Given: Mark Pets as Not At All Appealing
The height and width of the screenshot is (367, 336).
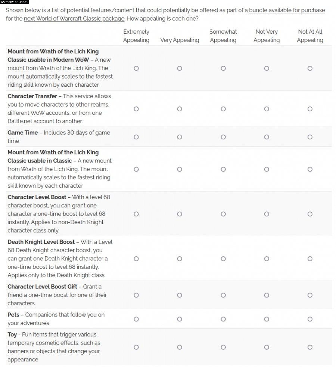Looking at the screenshot, I should tap(310, 319).
